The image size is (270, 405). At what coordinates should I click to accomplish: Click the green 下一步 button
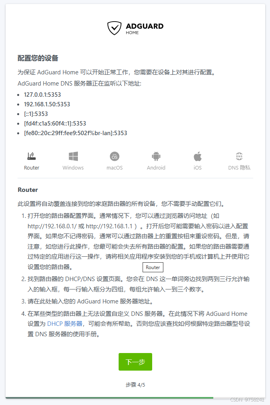point(135,362)
